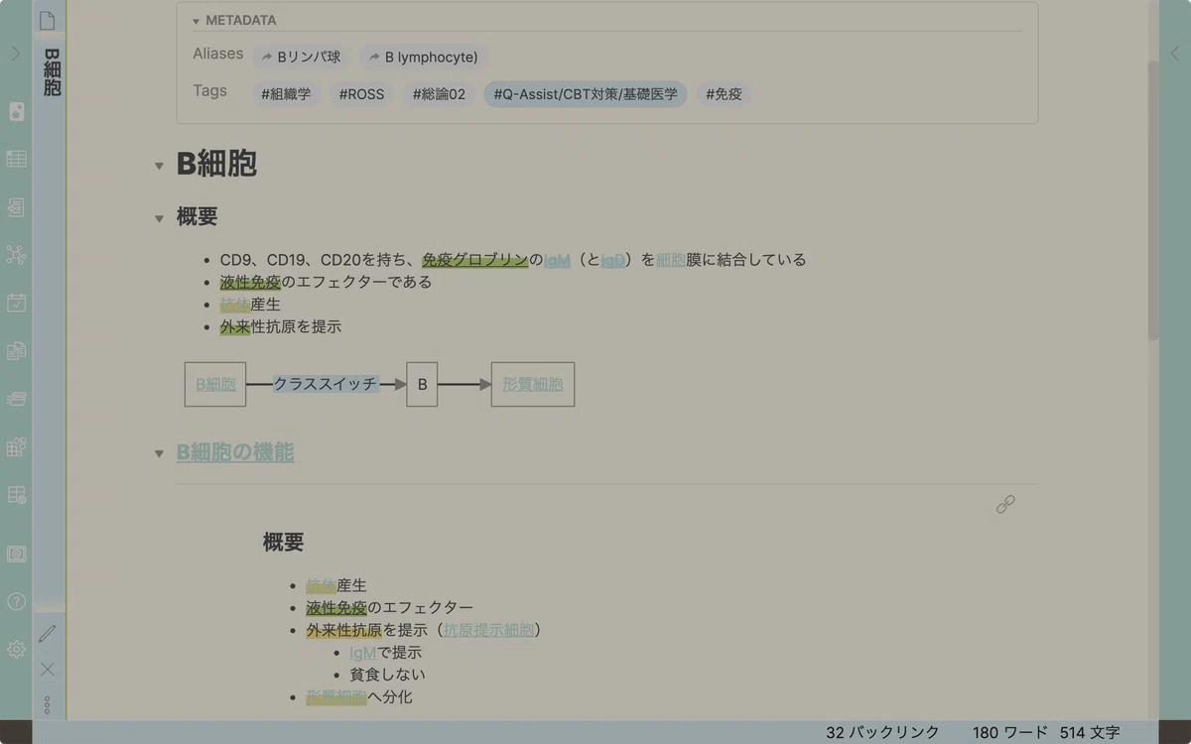Click the #総論02 tag
Viewport: 1191px width, 744px height.
[439, 94]
